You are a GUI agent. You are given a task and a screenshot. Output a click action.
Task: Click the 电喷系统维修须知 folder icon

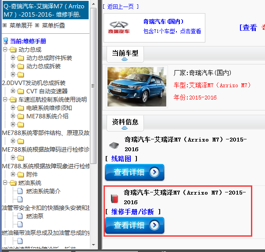point(21,108)
